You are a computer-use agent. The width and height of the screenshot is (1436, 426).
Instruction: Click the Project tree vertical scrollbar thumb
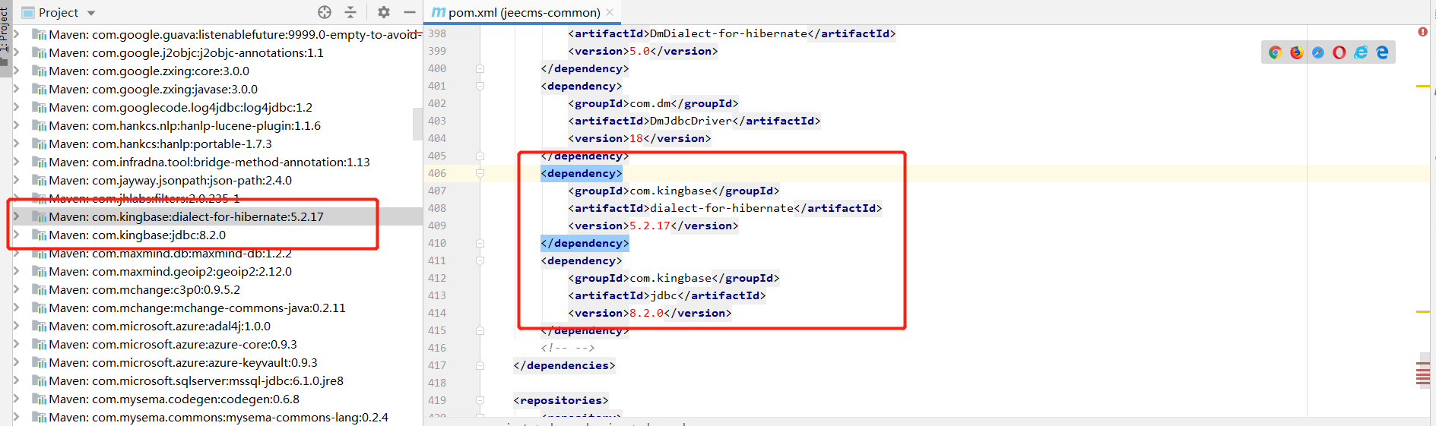click(417, 124)
